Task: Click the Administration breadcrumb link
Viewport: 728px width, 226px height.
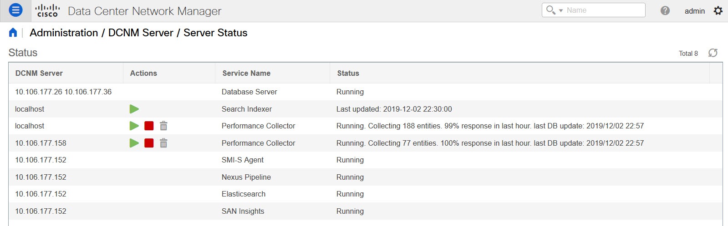Action: (64, 33)
